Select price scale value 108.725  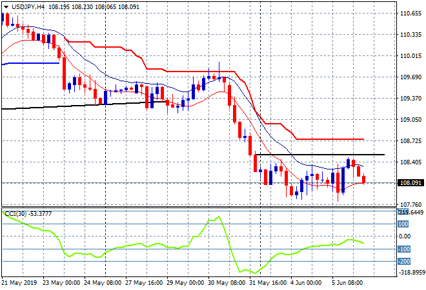[411, 140]
